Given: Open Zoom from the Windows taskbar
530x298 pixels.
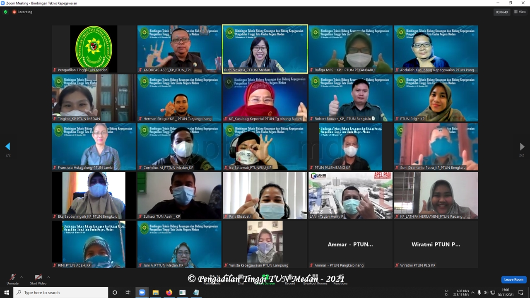Looking at the screenshot, I should tap(142, 293).
